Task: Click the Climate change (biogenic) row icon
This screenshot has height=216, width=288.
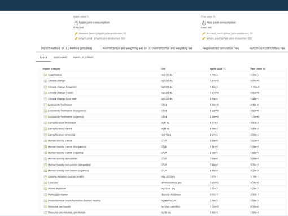Action: click(x=45, y=87)
